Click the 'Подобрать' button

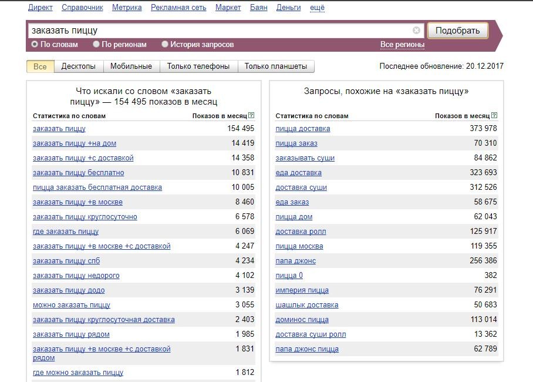457,31
